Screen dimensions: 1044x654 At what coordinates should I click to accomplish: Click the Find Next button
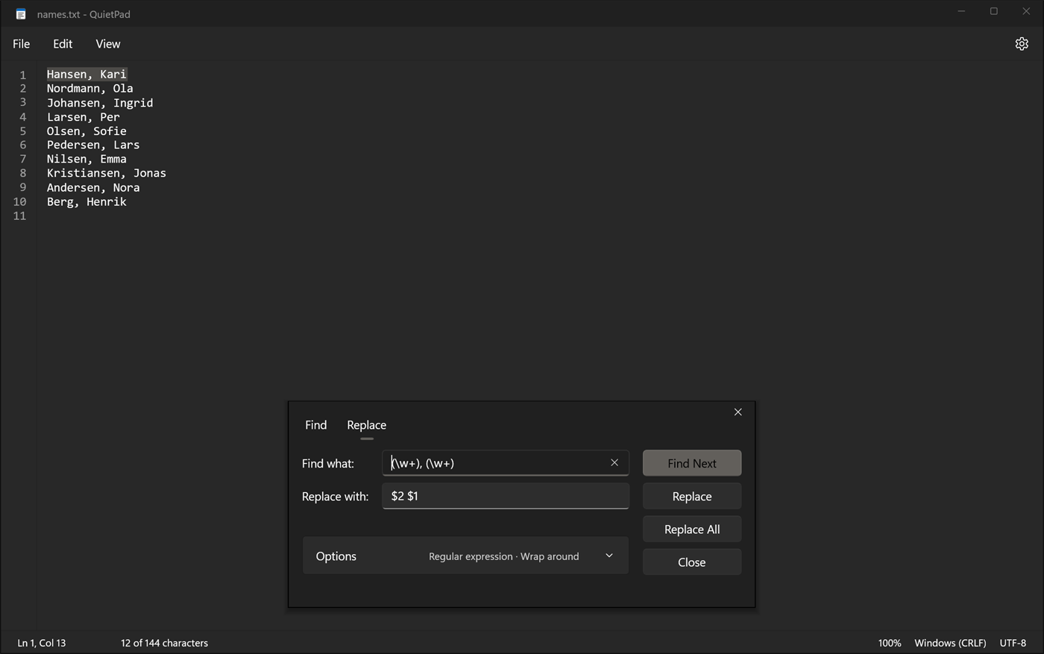692,463
